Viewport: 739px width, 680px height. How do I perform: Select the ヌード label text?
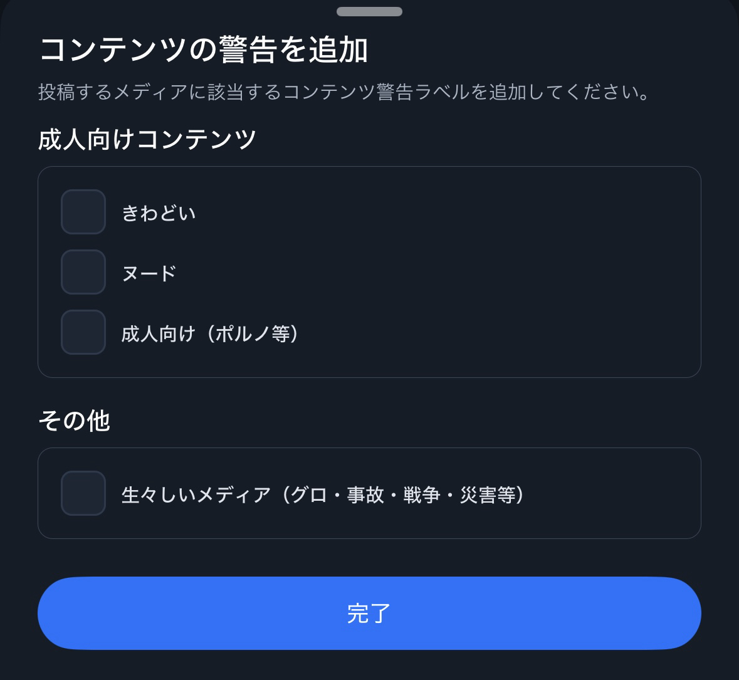click(x=149, y=273)
